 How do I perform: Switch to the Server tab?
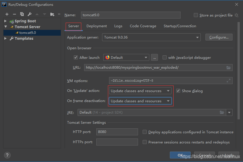pos(73,26)
